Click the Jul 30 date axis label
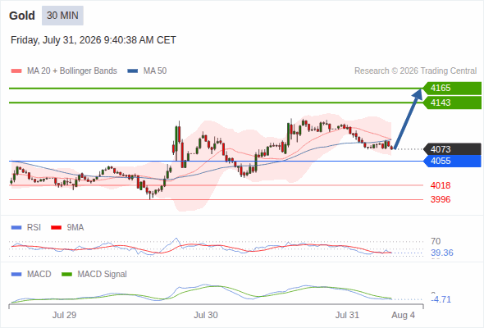The height and width of the screenshot is (328, 484). (x=206, y=315)
